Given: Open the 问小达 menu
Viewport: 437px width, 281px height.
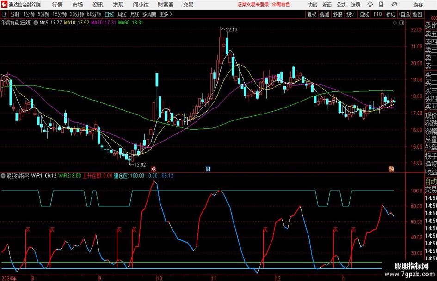Looking at the screenshot, I should (141, 5).
